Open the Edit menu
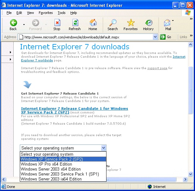 19,13
